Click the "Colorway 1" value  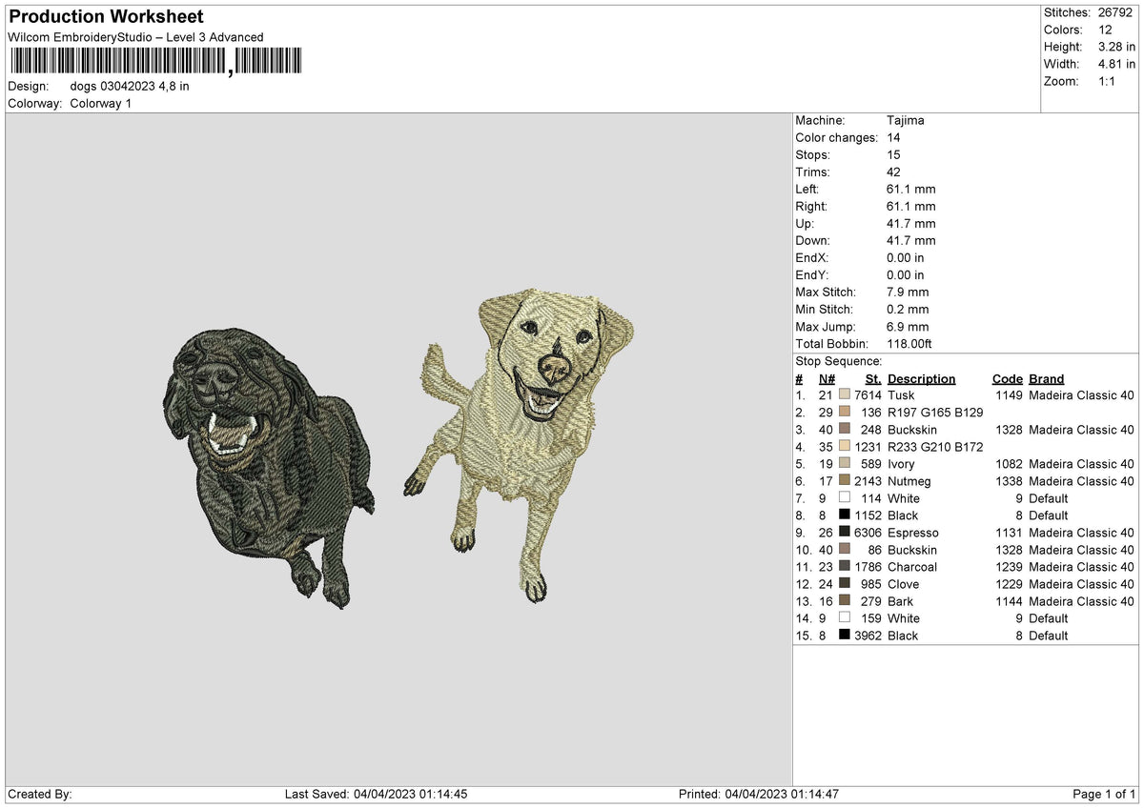pos(101,103)
